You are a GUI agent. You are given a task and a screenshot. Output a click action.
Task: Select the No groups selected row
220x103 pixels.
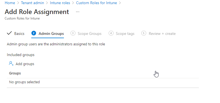103,82
